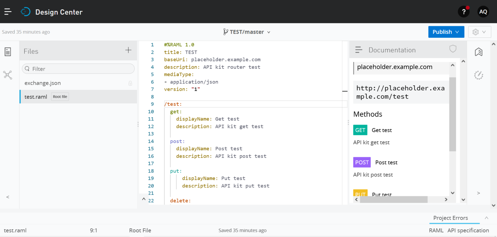Select the Files view sidebar icon
This screenshot has height=237, width=497.
[8, 52]
